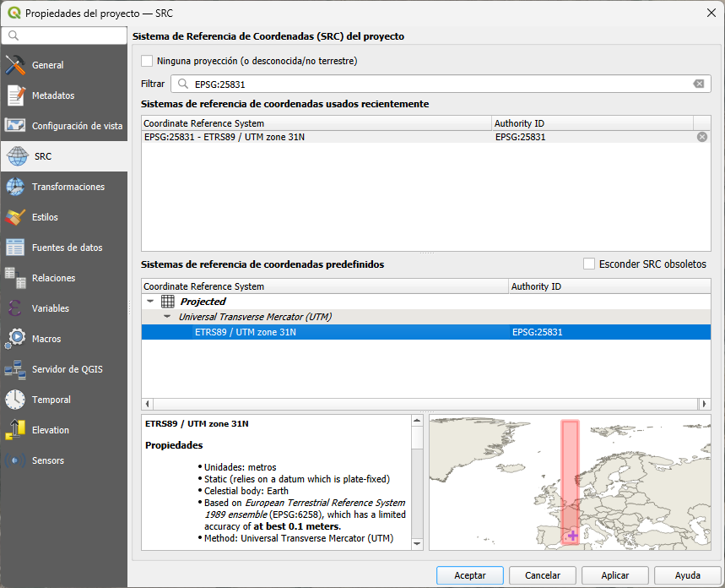Enable Ninguna proyección checkbox
Image resolution: width=725 pixels, height=588 pixels.
coord(148,61)
